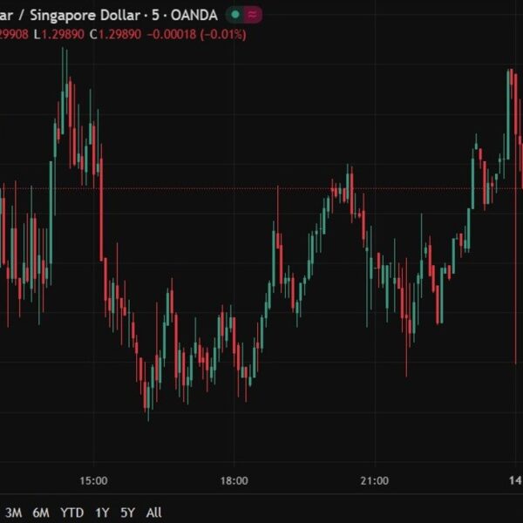Select the 3M date range
Viewport: 523px width, 523px height.
point(14,513)
